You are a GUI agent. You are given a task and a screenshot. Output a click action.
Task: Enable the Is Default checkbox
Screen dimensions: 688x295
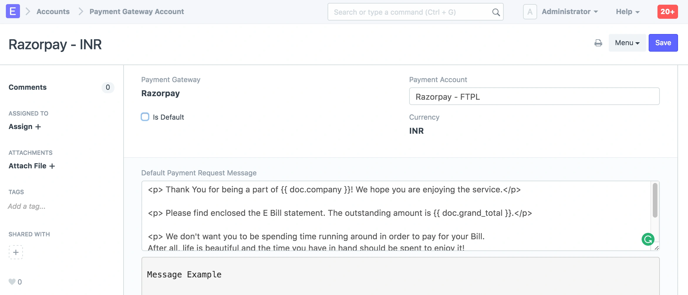pos(145,117)
